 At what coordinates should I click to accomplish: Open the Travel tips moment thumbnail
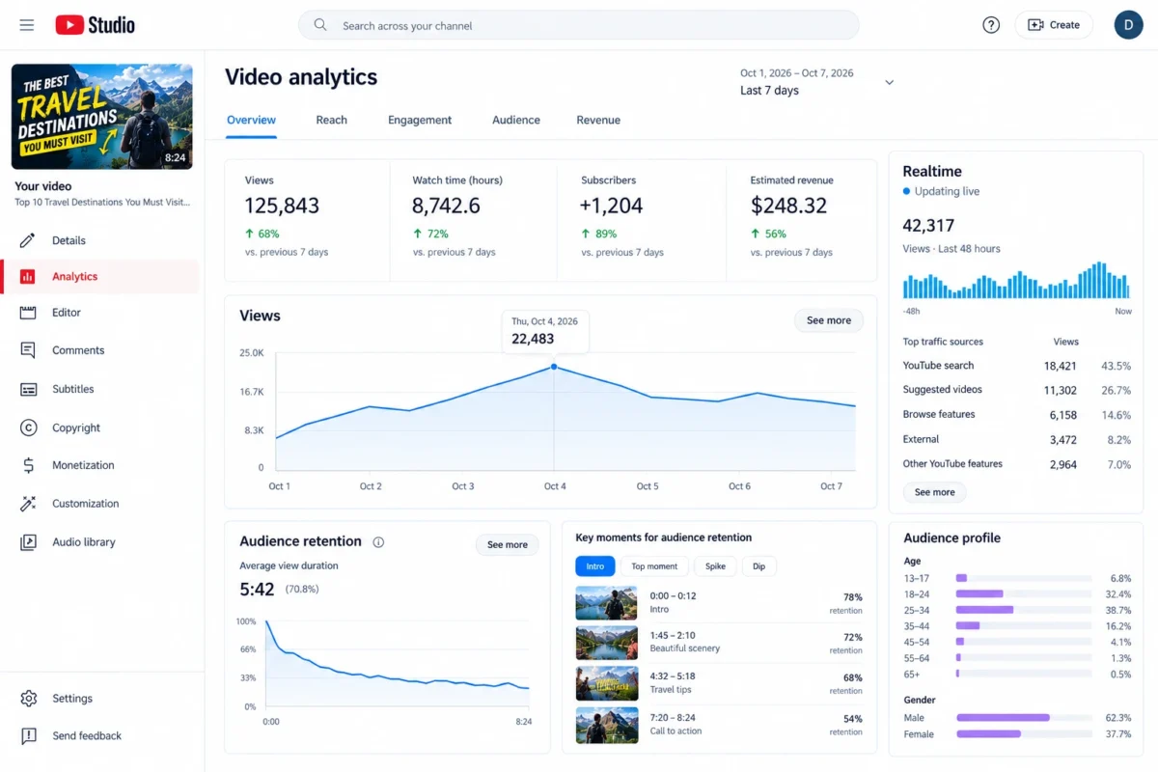(x=607, y=683)
